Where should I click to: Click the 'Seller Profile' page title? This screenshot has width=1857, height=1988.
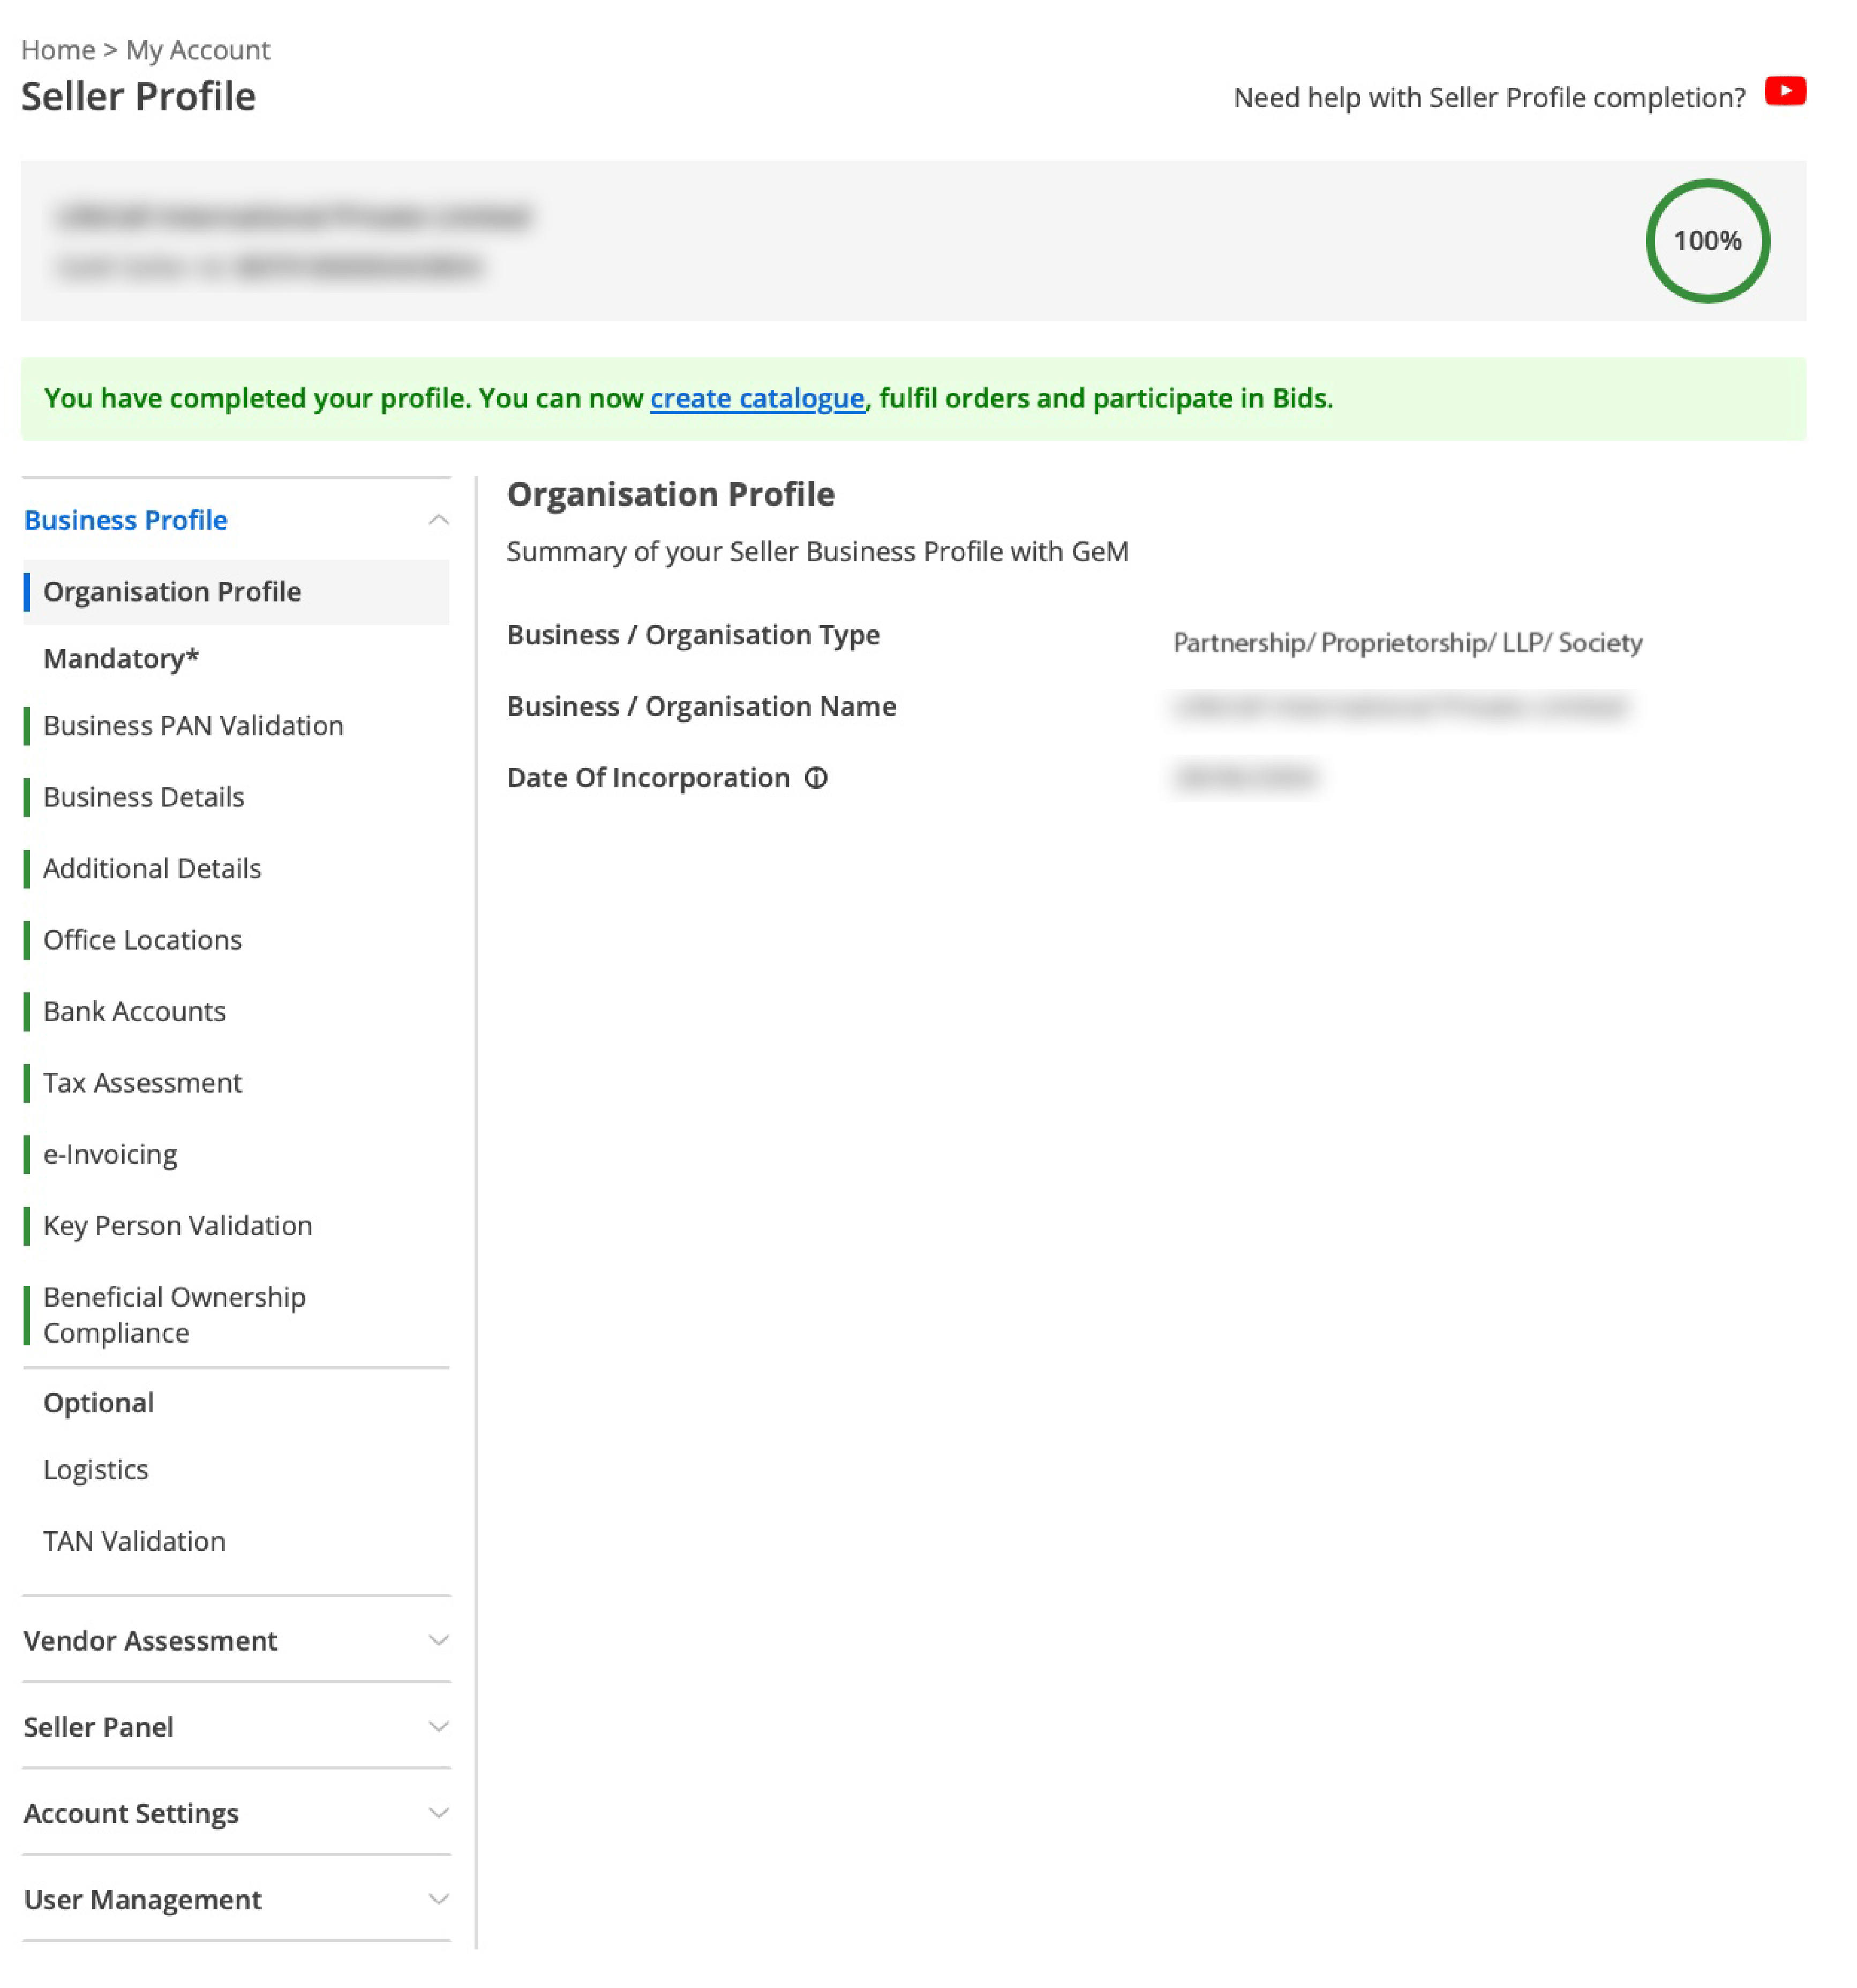(138, 98)
